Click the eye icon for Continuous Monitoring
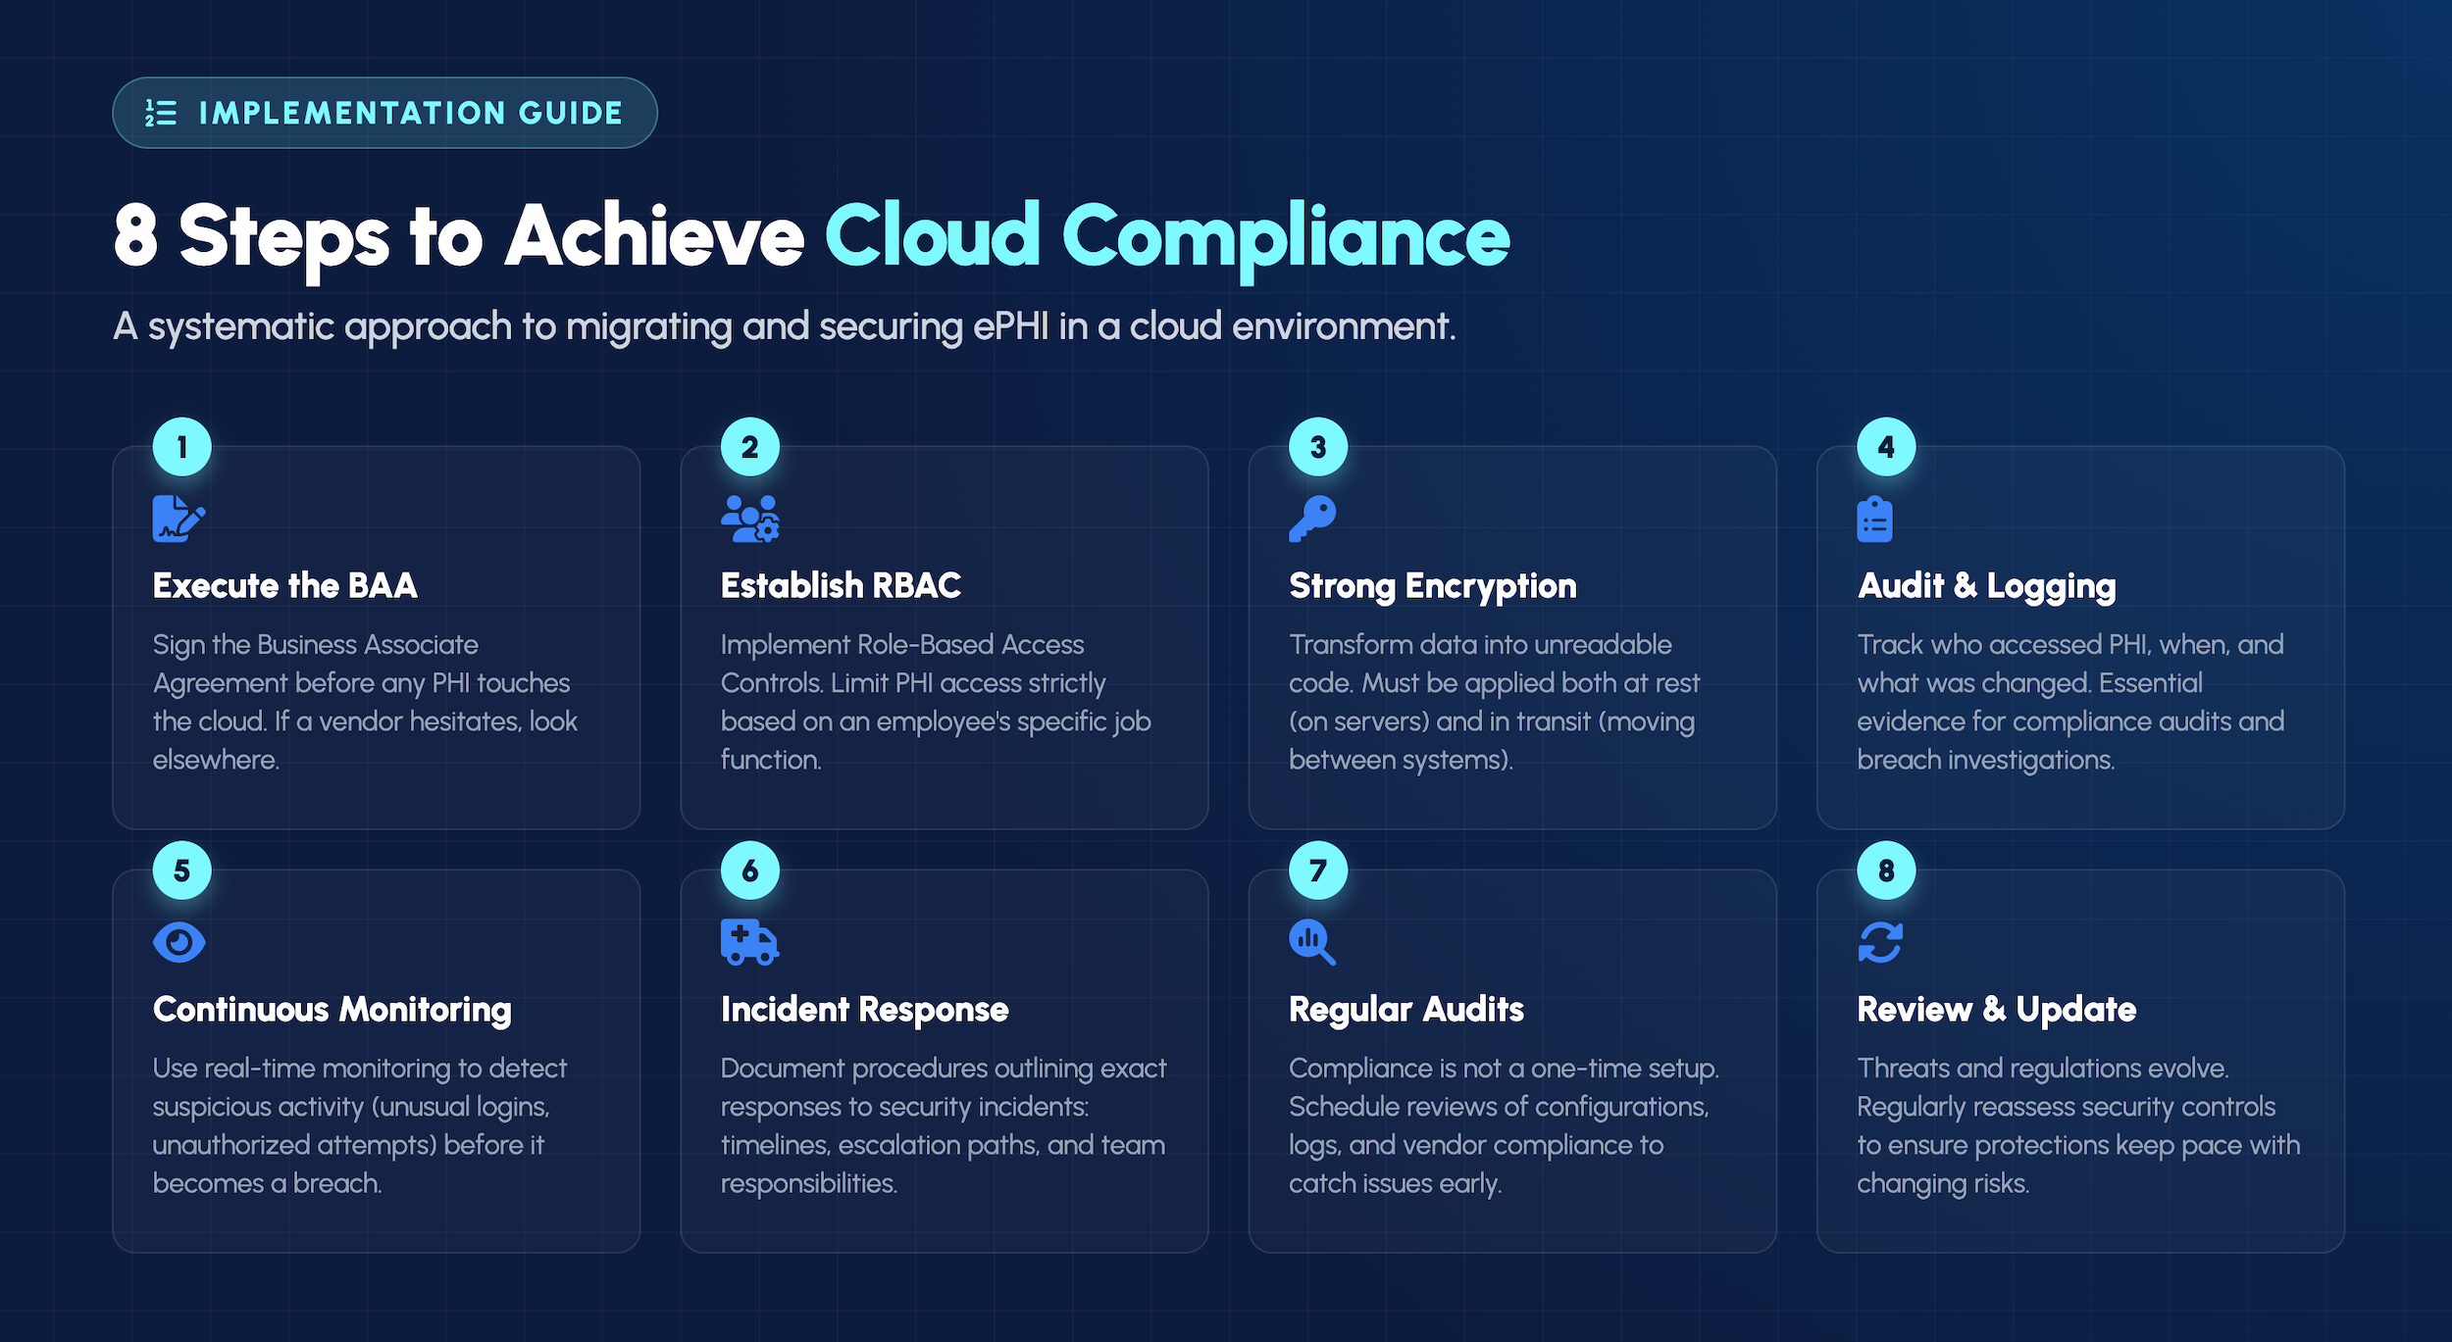This screenshot has width=2452, height=1342. (179, 942)
